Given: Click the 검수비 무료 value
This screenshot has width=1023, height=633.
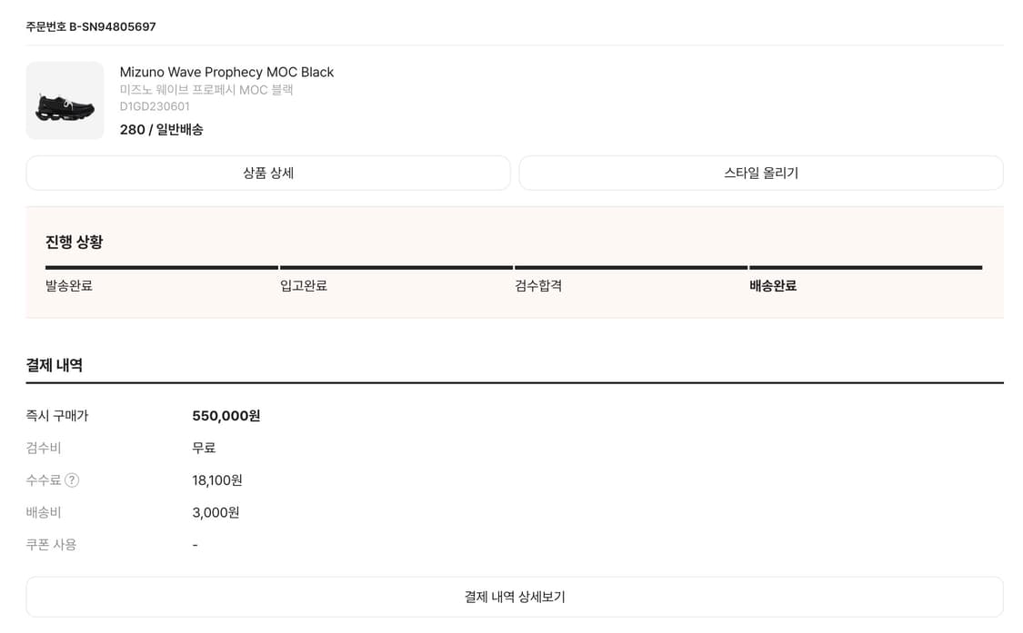Looking at the screenshot, I should coord(202,448).
